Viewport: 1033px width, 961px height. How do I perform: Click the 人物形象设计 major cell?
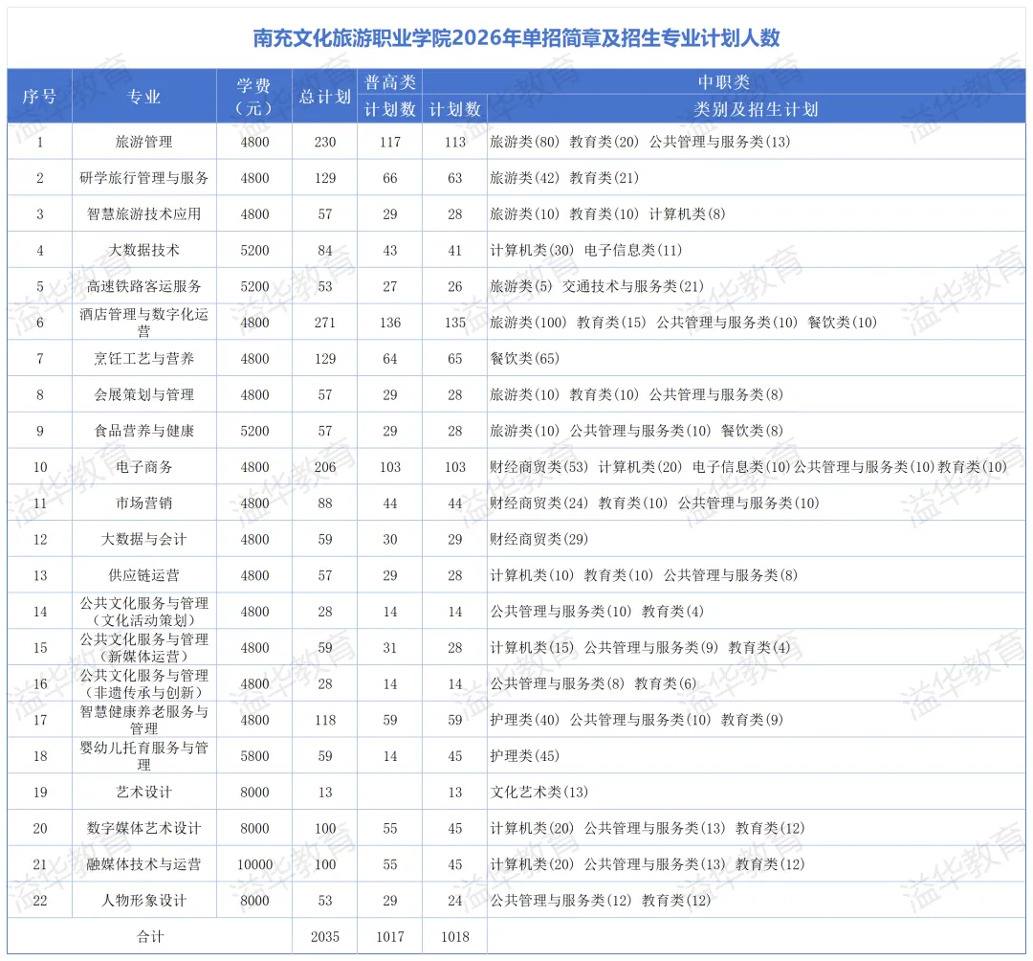(x=144, y=901)
